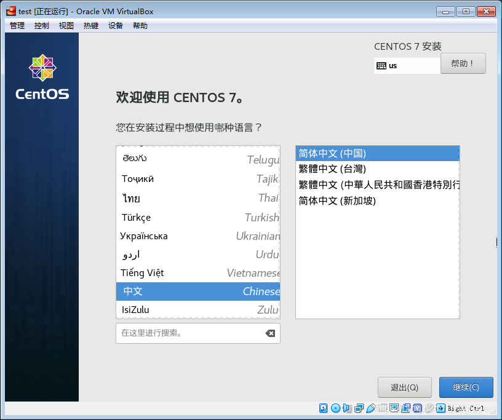The image size is (502, 420).
Task: Click the hard disk activity status icon
Action: (324, 408)
